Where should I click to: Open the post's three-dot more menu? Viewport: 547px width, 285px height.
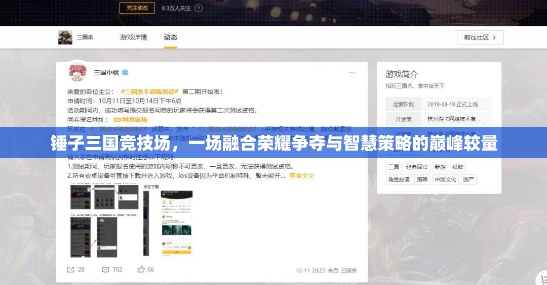tap(351, 72)
